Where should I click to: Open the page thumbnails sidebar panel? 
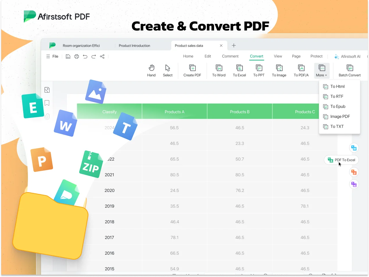(x=47, y=90)
